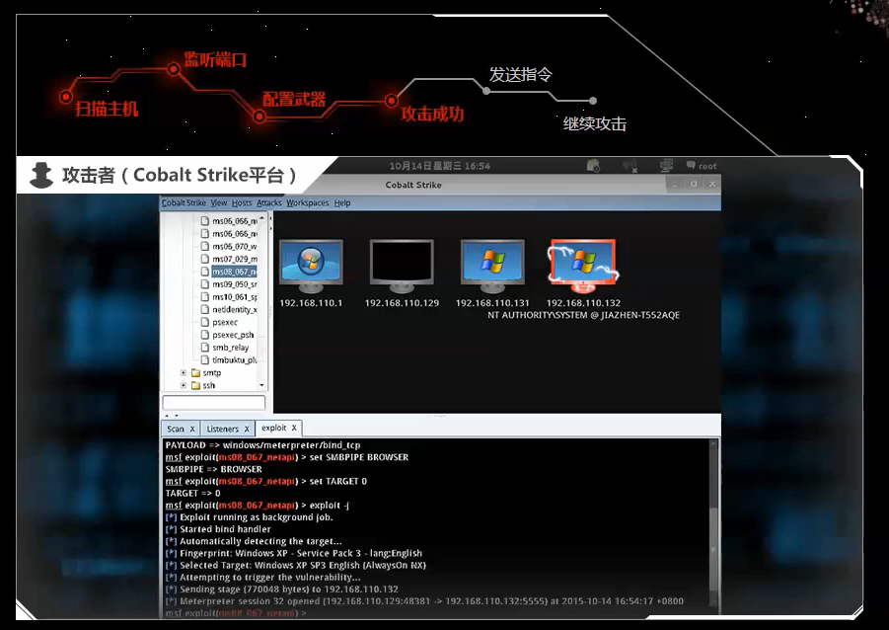Click the 'set SMBPIPE BROWSER' command line
Screen dimensions: 889x630
tap(287, 457)
